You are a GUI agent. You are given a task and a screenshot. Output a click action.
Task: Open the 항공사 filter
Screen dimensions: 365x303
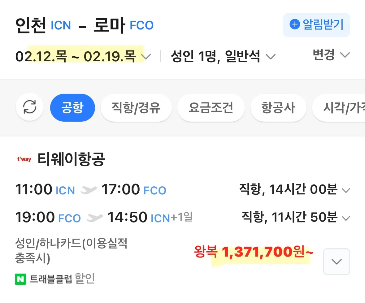click(278, 107)
